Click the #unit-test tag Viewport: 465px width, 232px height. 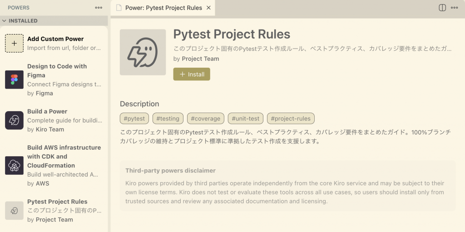coord(246,118)
